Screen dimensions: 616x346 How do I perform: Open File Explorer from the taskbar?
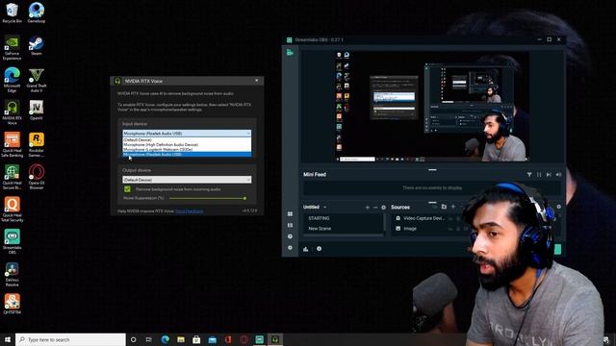pyautogui.click(x=181, y=339)
